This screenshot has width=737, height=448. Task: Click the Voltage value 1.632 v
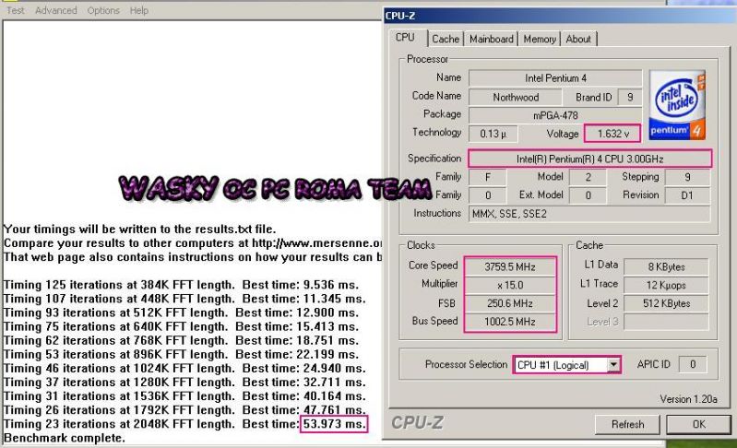tap(612, 134)
